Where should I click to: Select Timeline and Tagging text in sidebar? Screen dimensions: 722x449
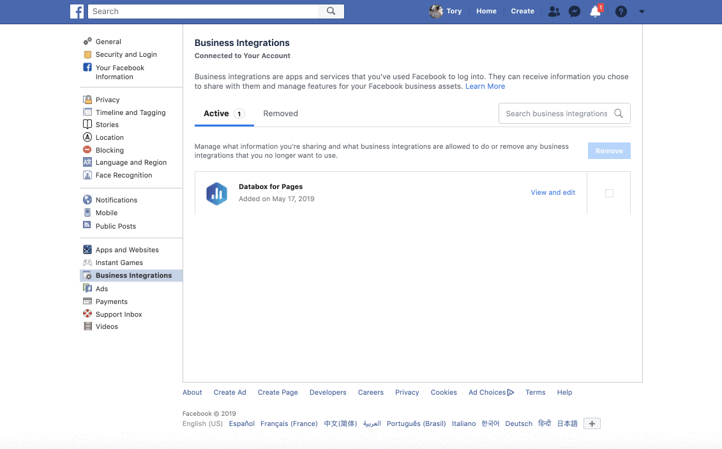(131, 112)
